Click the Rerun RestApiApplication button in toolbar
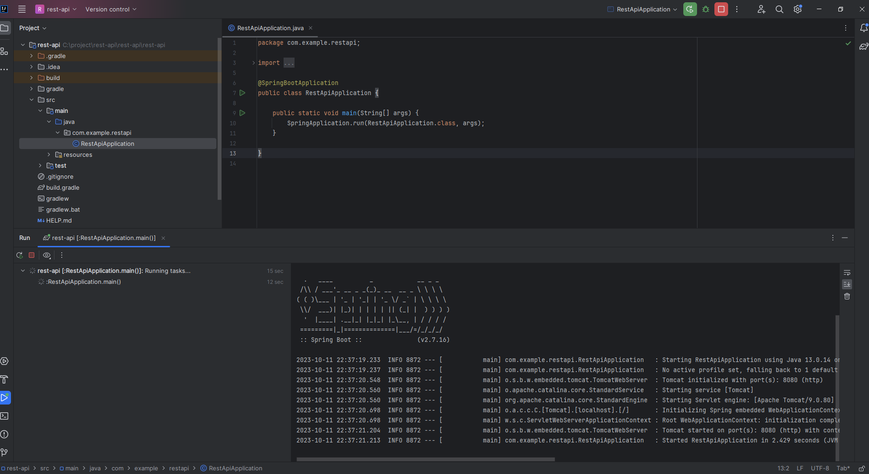The image size is (869, 474). pos(690,9)
